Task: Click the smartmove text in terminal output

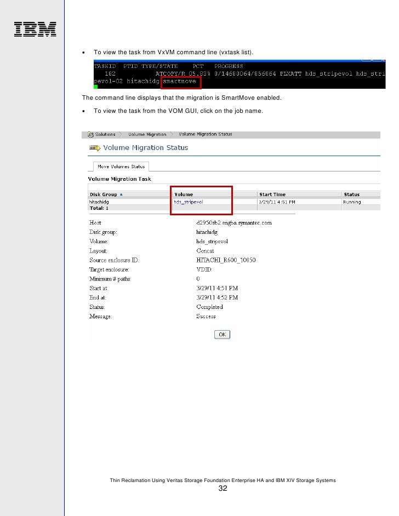Action: [x=179, y=81]
